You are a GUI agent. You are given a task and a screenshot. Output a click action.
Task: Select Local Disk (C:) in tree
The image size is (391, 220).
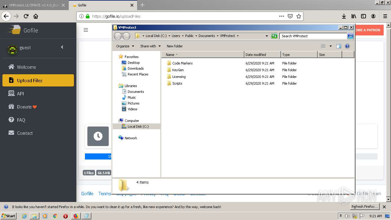(136, 127)
